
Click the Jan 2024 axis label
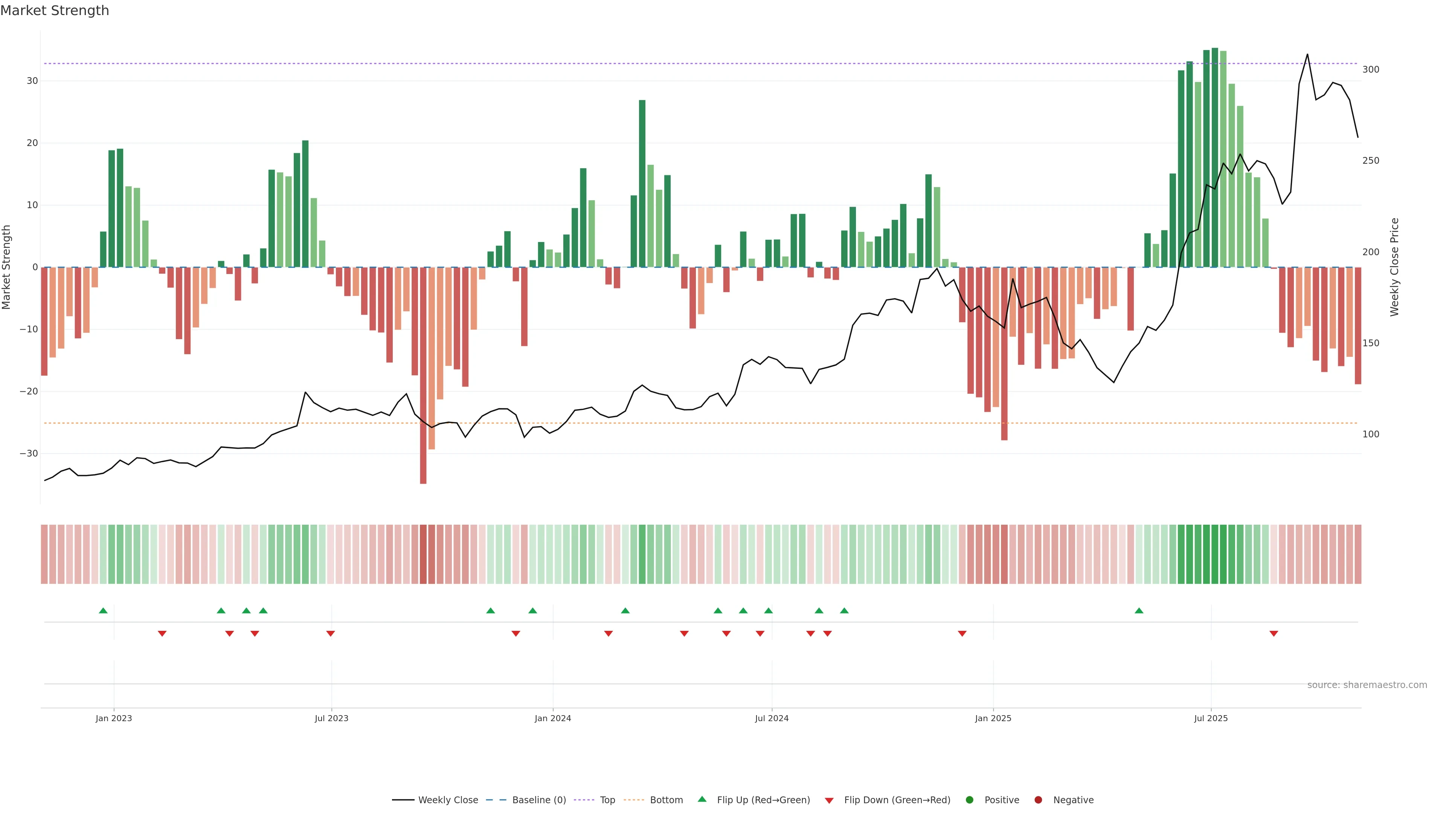coord(553,718)
